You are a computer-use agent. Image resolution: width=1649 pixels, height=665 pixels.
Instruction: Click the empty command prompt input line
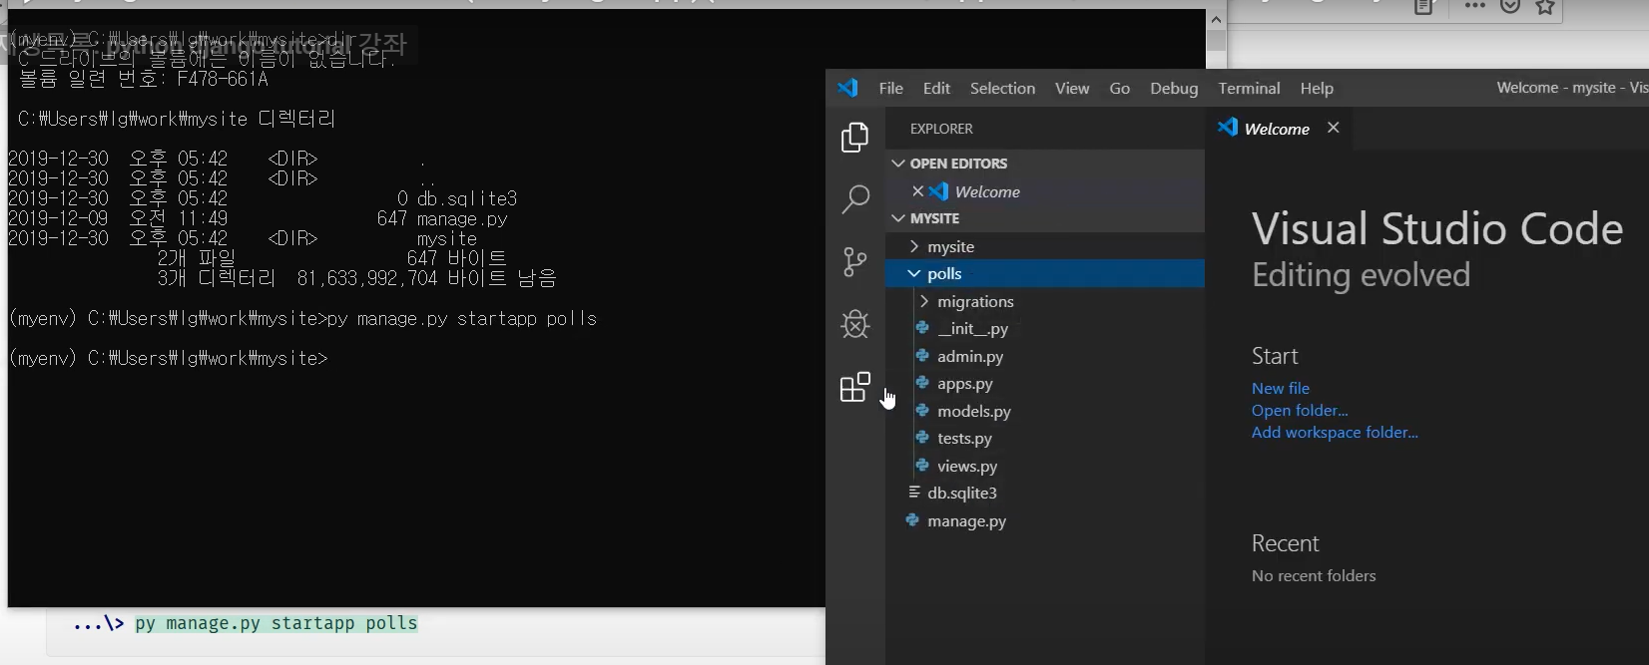(169, 358)
